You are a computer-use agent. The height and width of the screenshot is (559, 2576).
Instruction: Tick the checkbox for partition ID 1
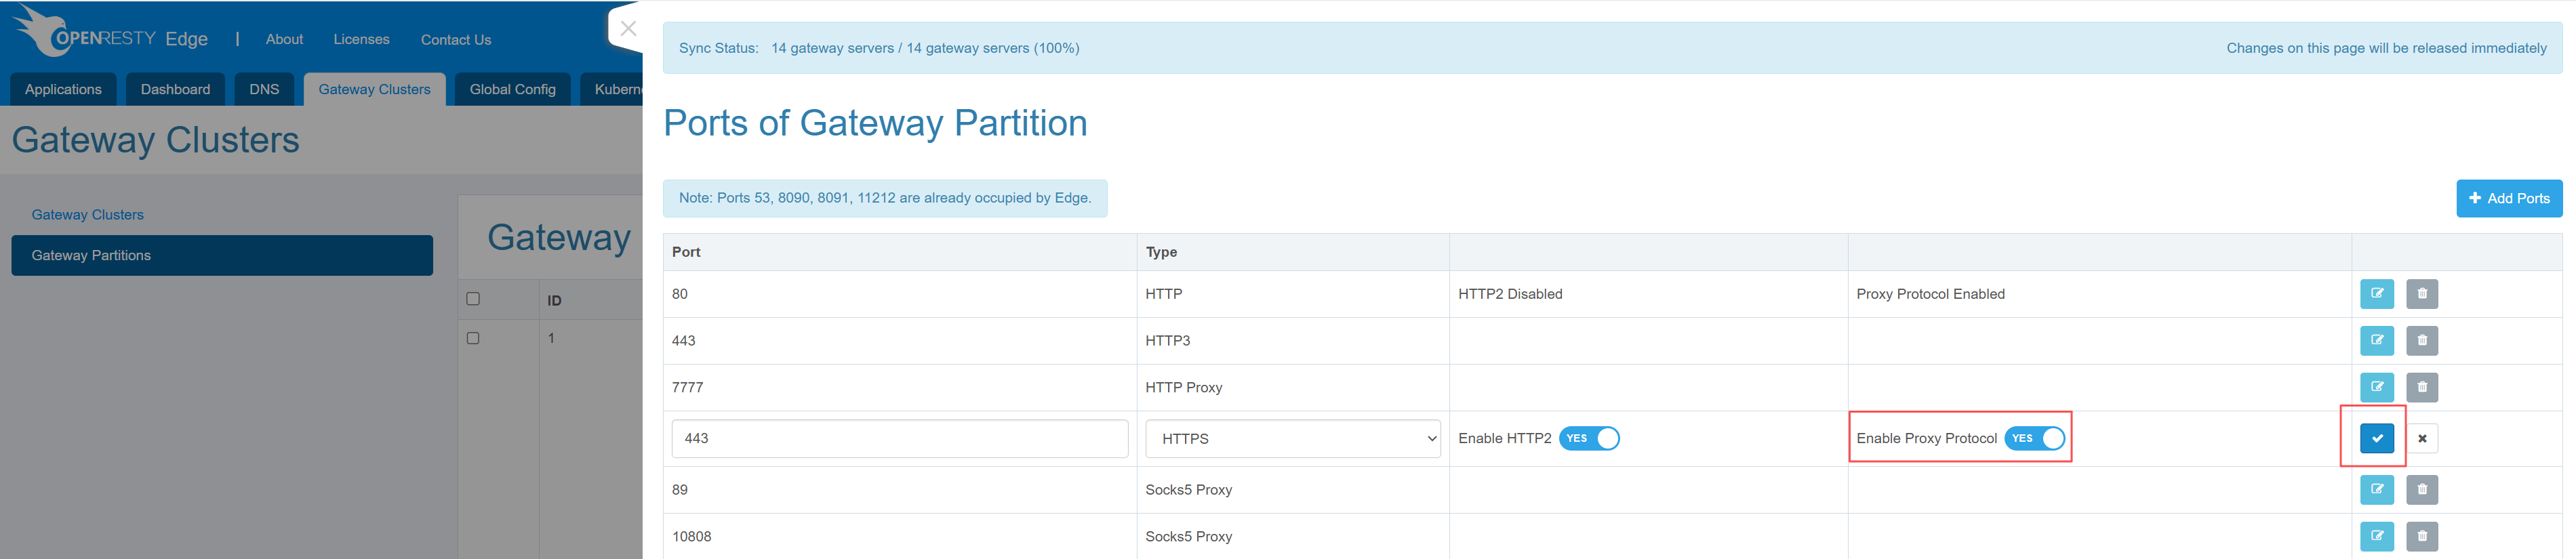tap(473, 338)
